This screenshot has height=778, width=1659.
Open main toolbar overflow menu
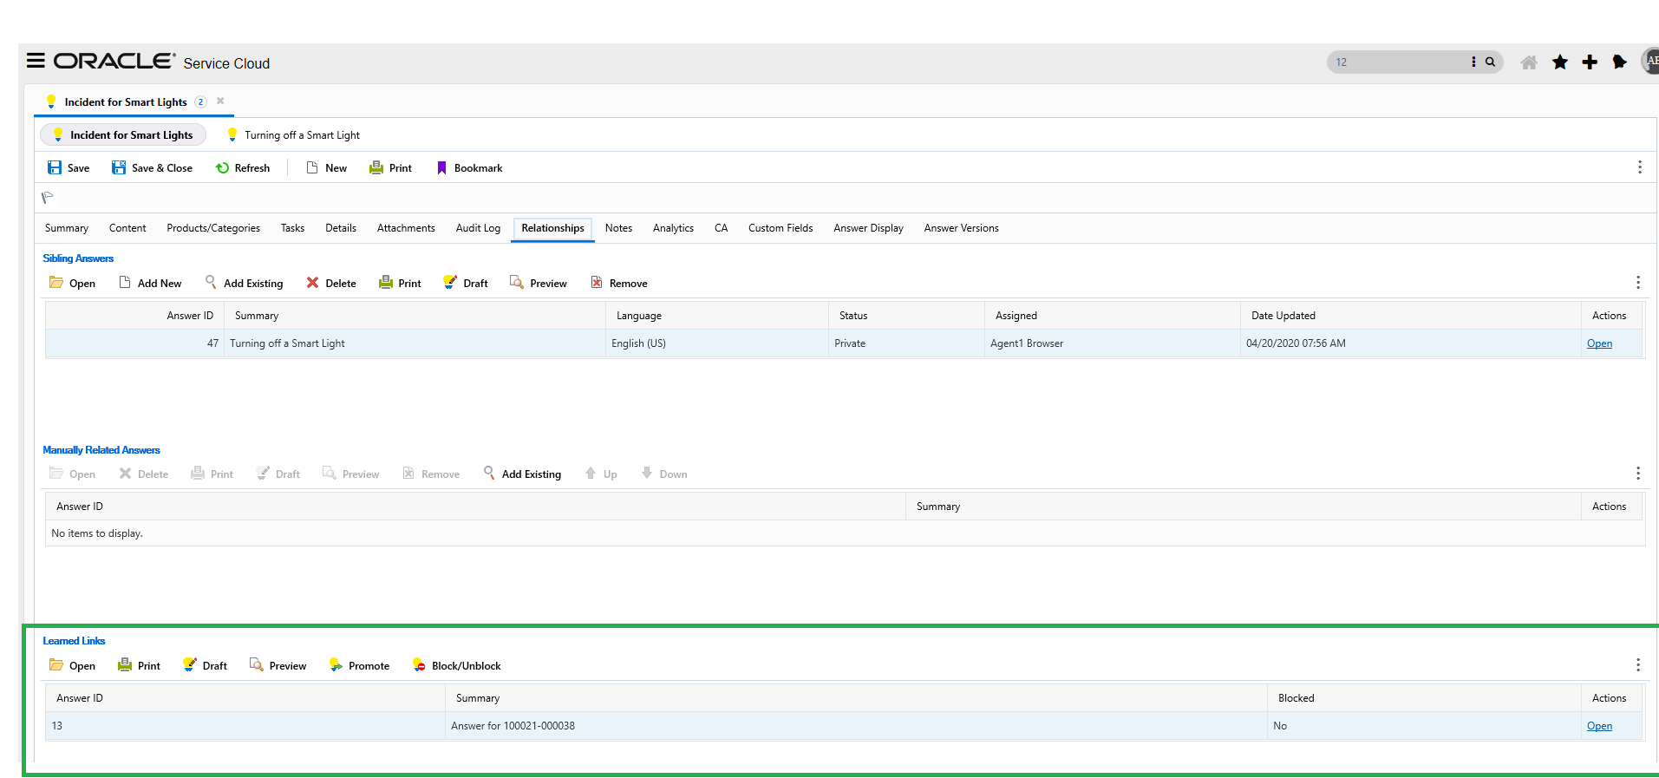[1639, 167]
